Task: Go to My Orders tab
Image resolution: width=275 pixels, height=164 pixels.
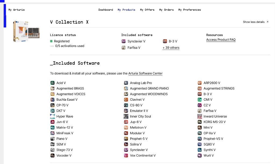Action: (167, 10)
